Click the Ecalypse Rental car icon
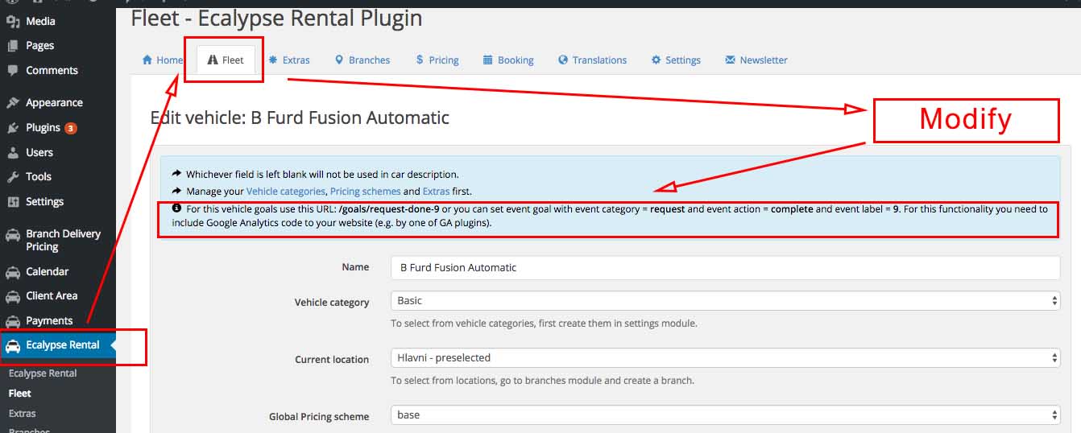Image resolution: width=1081 pixels, height=433 pixels. [13, 345]
